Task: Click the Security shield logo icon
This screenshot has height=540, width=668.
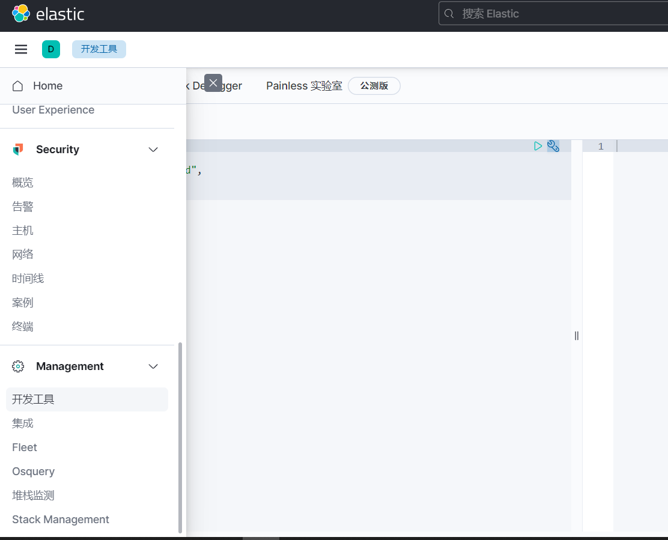Action: [x=18, y=150]
